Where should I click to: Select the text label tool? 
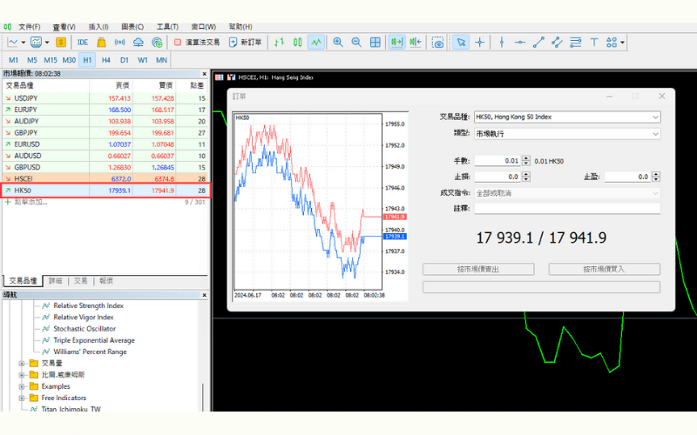(x=595, y=42)
